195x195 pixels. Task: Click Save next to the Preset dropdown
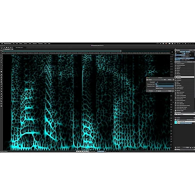coord(165,79)
